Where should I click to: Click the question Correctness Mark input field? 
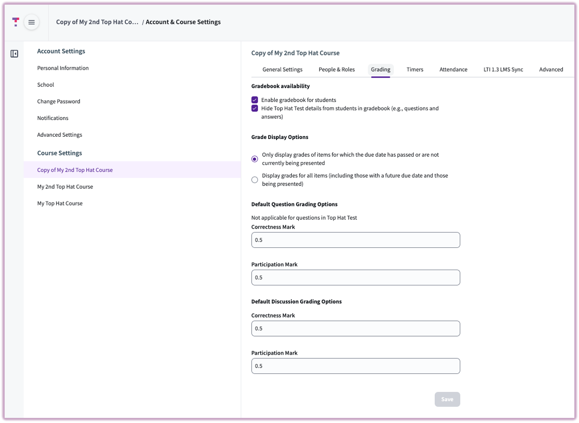(x=355, y=240)
